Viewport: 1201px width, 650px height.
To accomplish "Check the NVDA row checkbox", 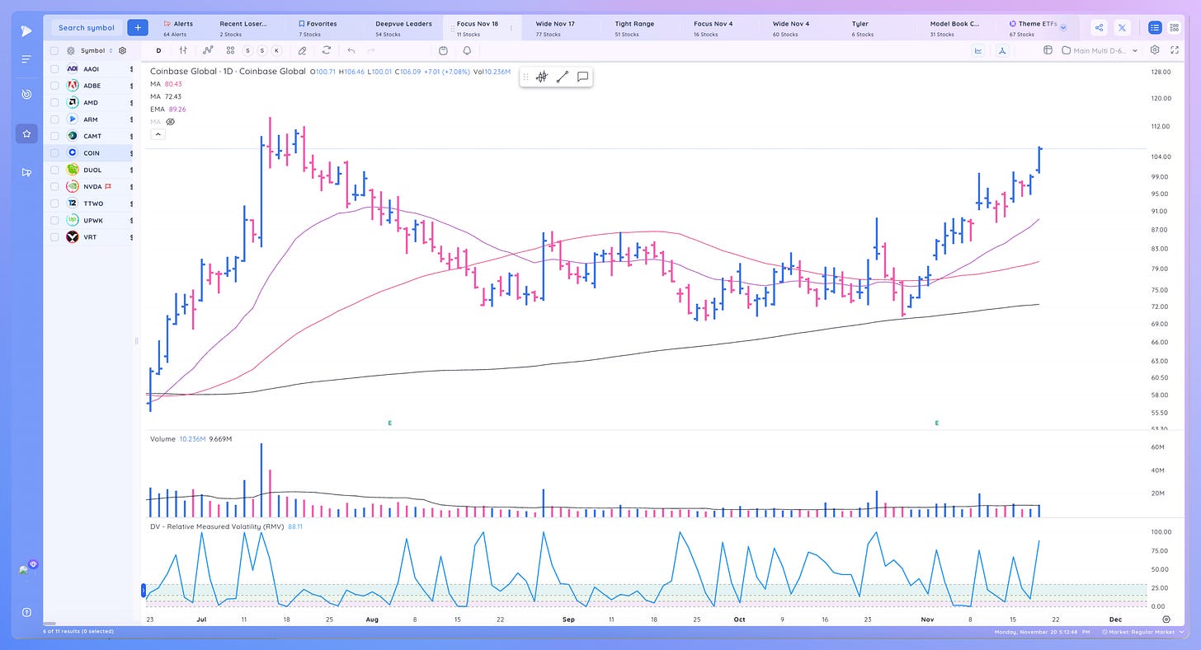I will coord(54,186).
